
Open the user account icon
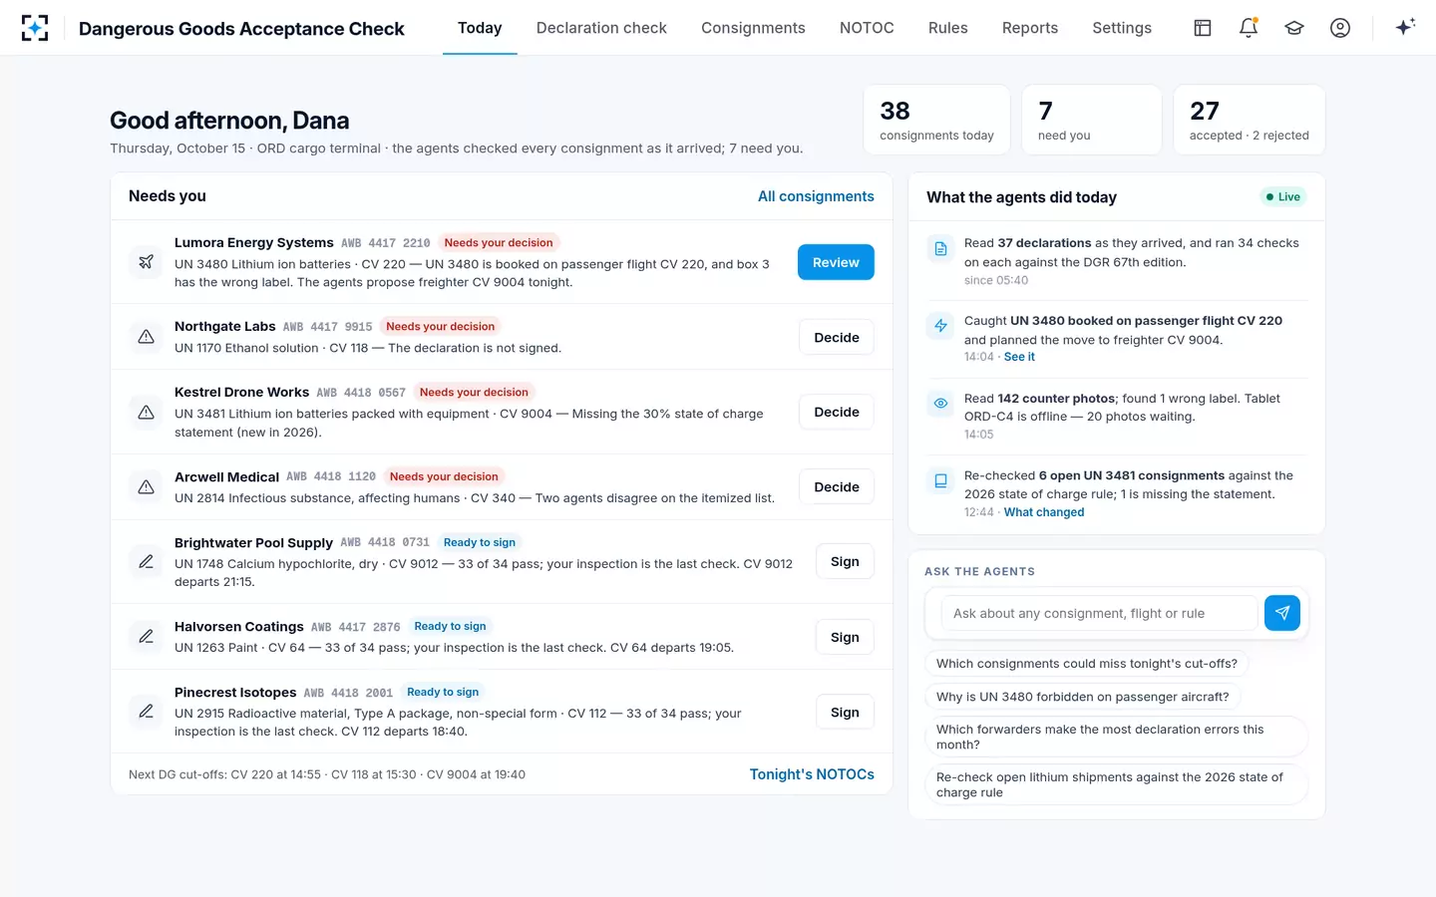coord(1340,28)
